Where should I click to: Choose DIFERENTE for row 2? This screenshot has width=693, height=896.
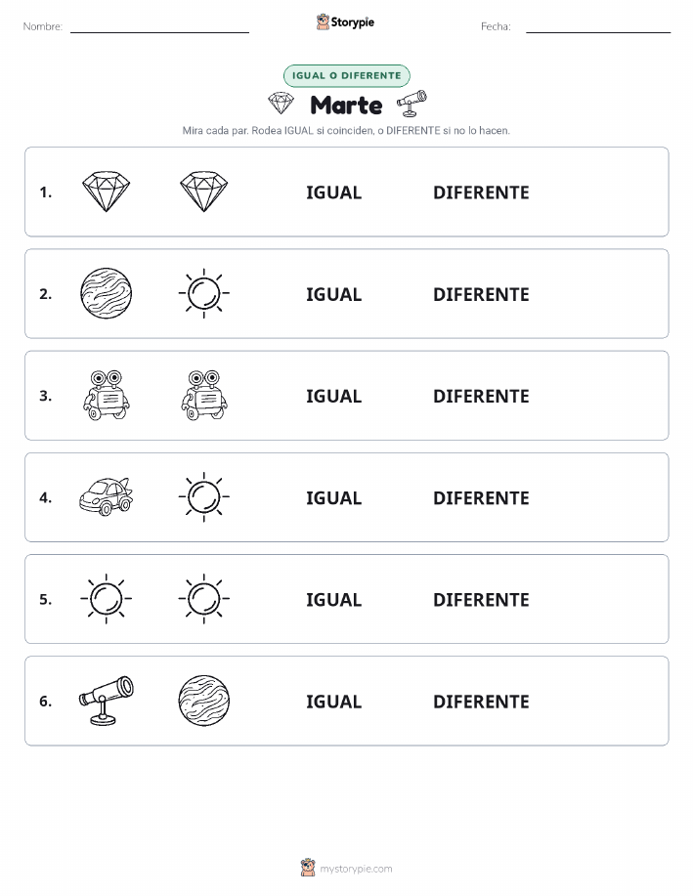click(x=481, y=294)
